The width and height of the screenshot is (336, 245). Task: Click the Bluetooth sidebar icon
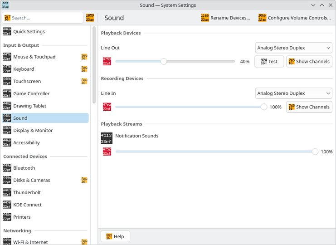[7, 168]
